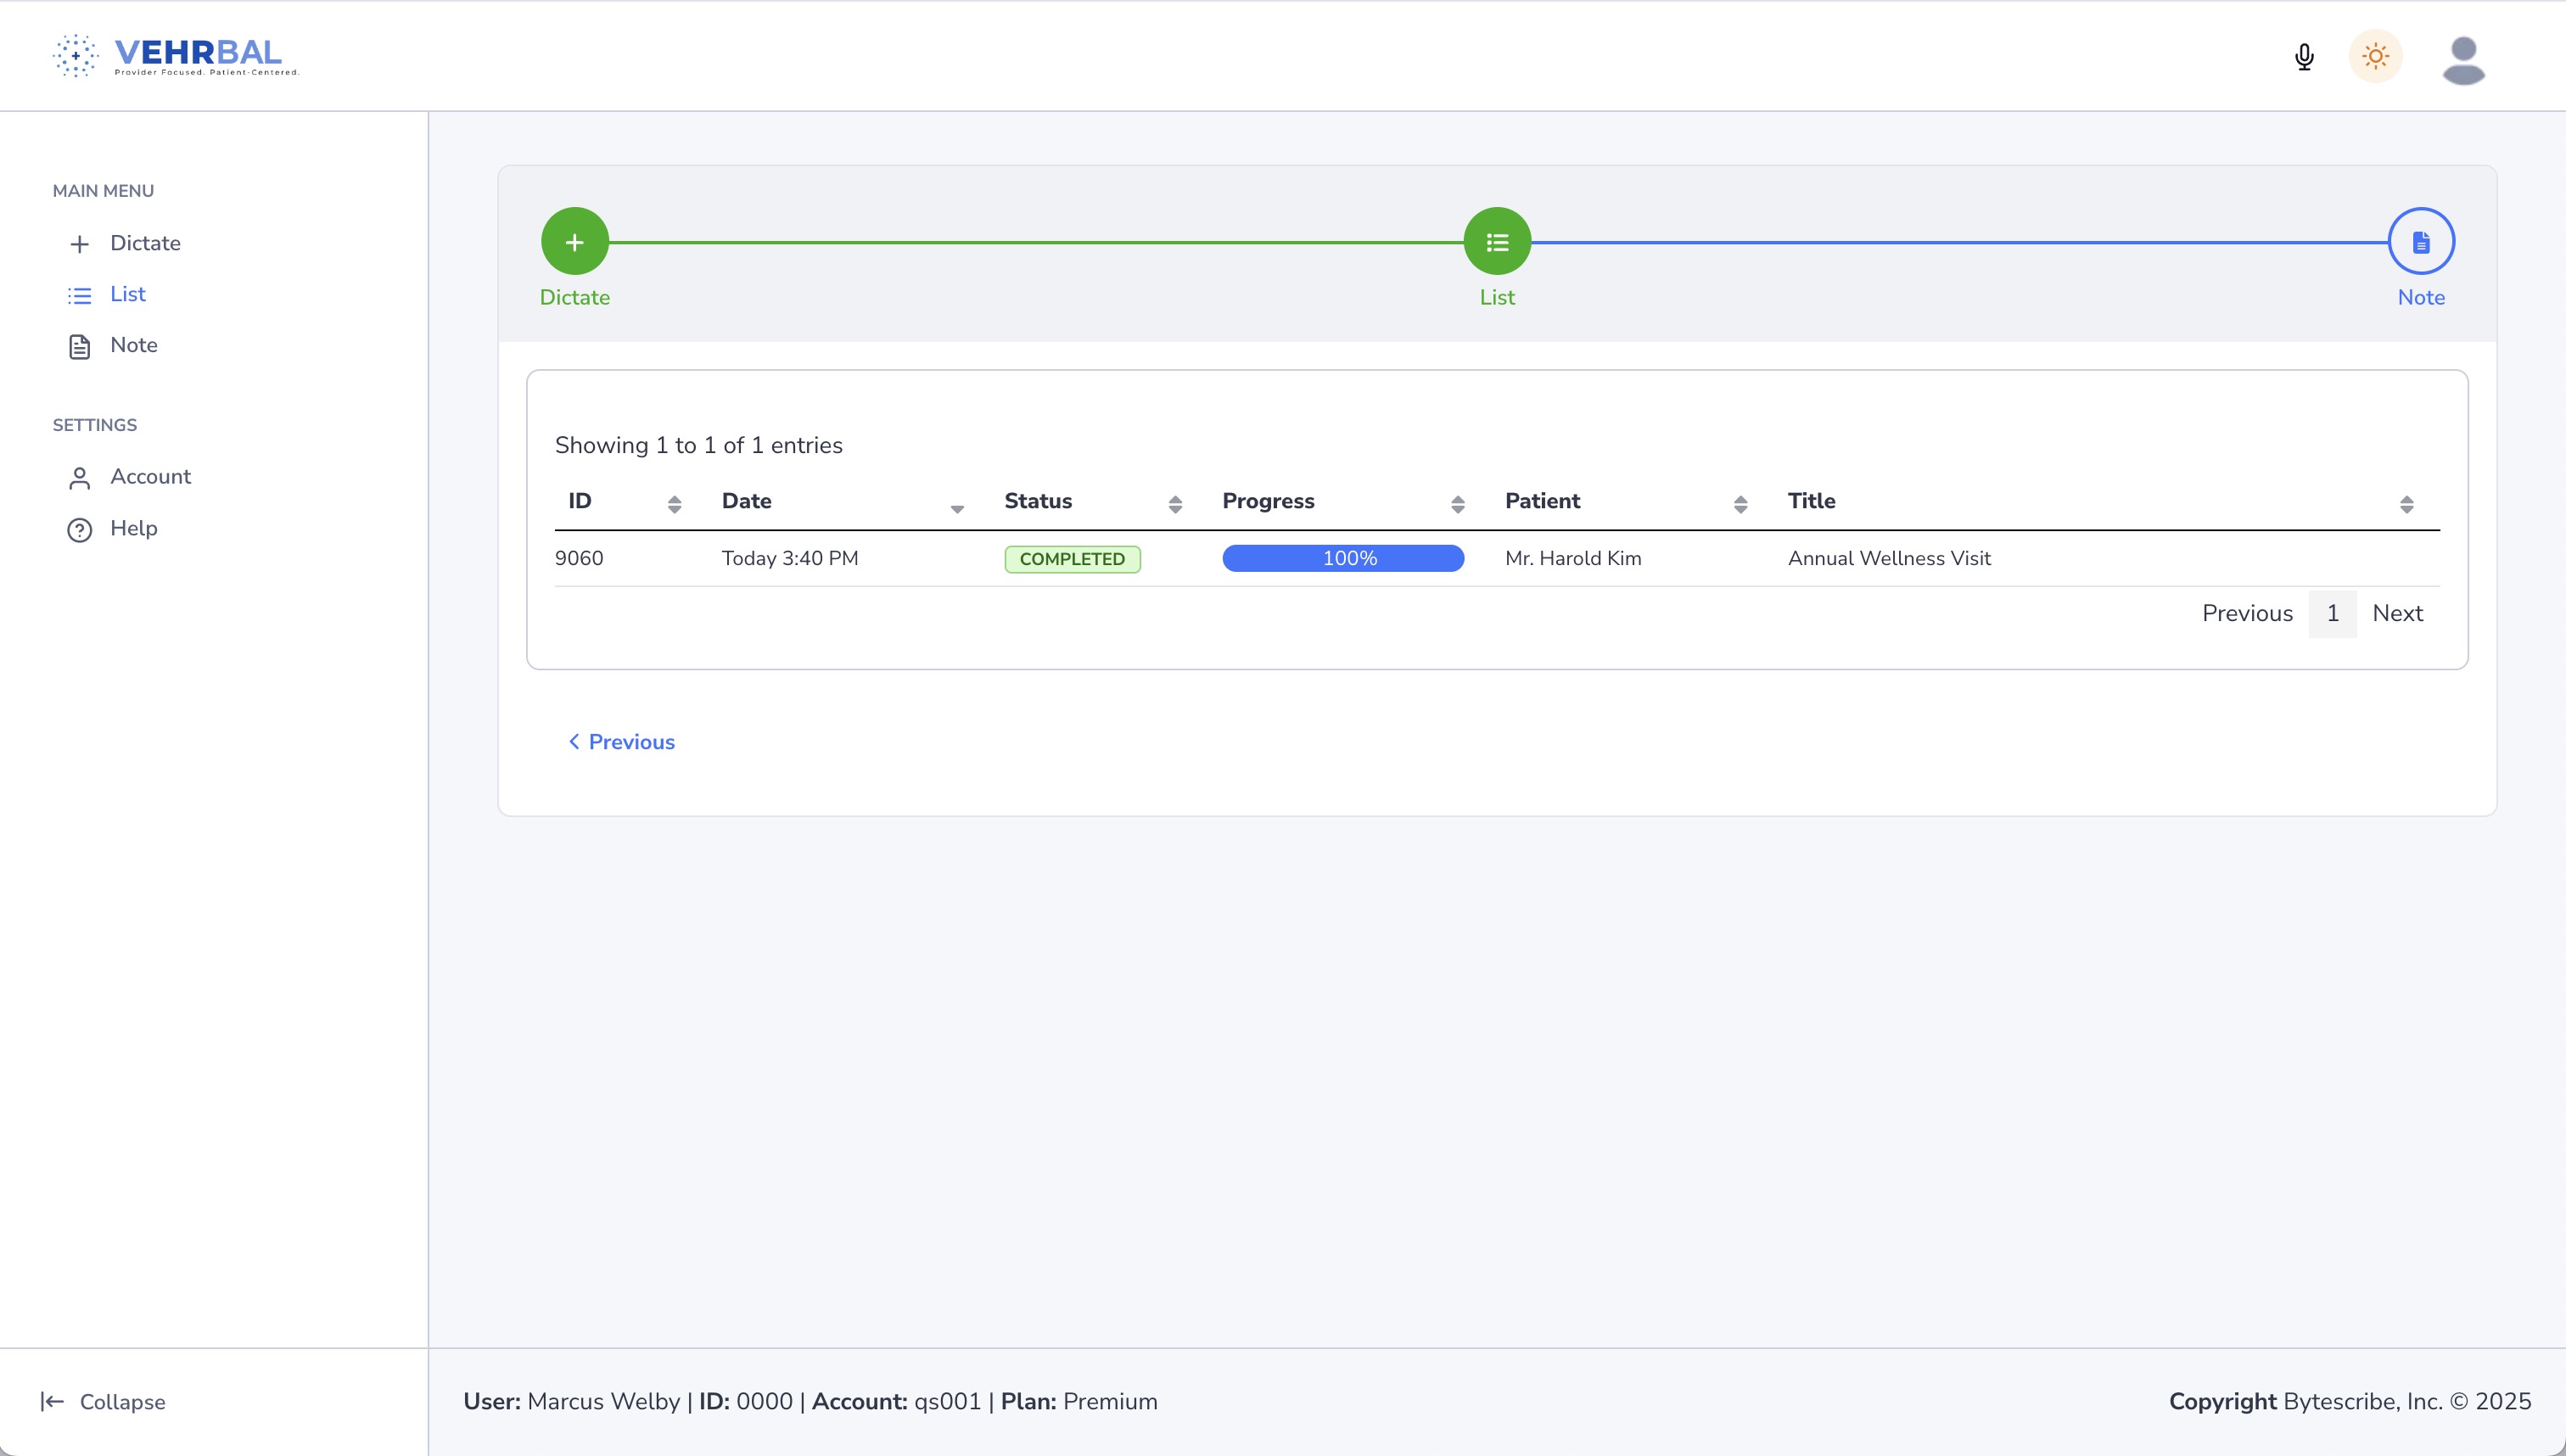Click the microphone icon in header

[2304, 57]
